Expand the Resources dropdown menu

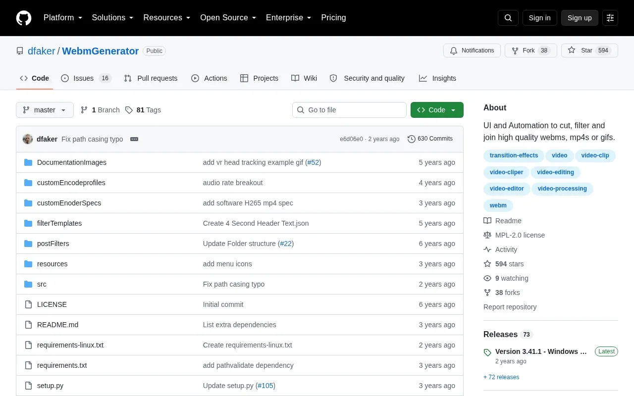tap(167, 18)
